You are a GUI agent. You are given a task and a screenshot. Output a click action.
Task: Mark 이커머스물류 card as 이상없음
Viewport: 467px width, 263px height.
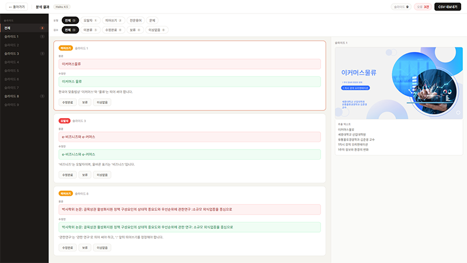(x=102, y=102)
